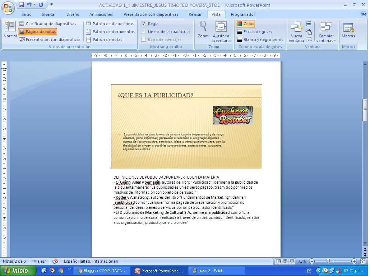Click ES language indicator in taskbar

[309, 271]
